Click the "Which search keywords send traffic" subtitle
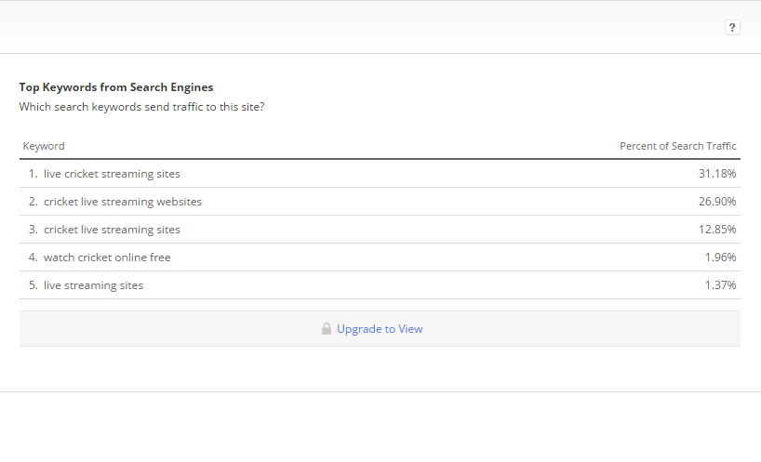761x462 pixels. coord(141,107)
